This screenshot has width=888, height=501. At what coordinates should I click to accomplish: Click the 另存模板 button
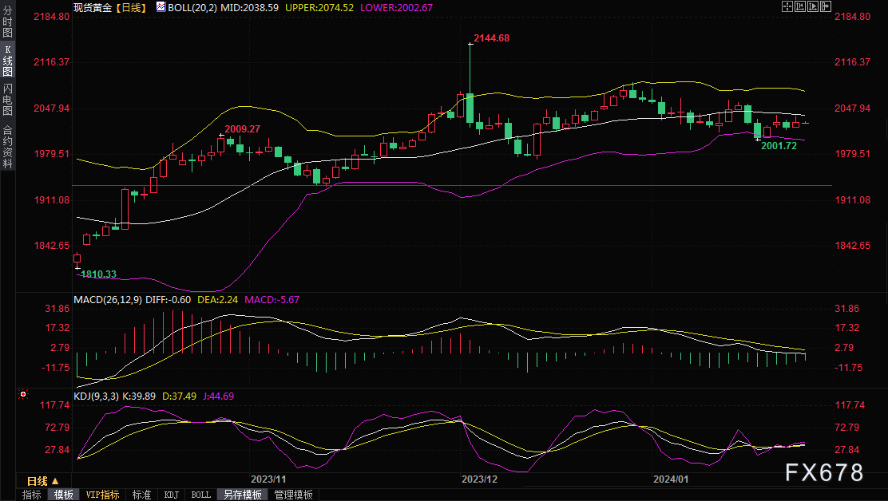pyautogui.click(x=243, y=495)
